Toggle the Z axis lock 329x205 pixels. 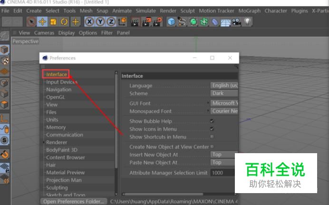[x=111, y=21]
